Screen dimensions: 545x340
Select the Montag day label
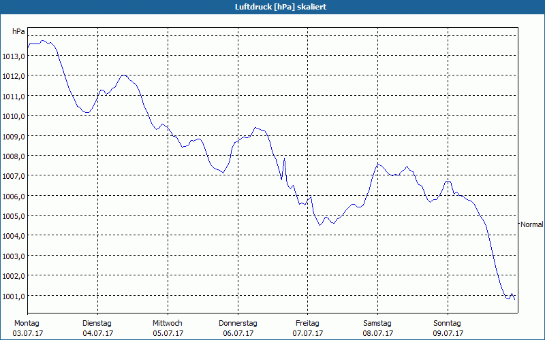(27, 324)
